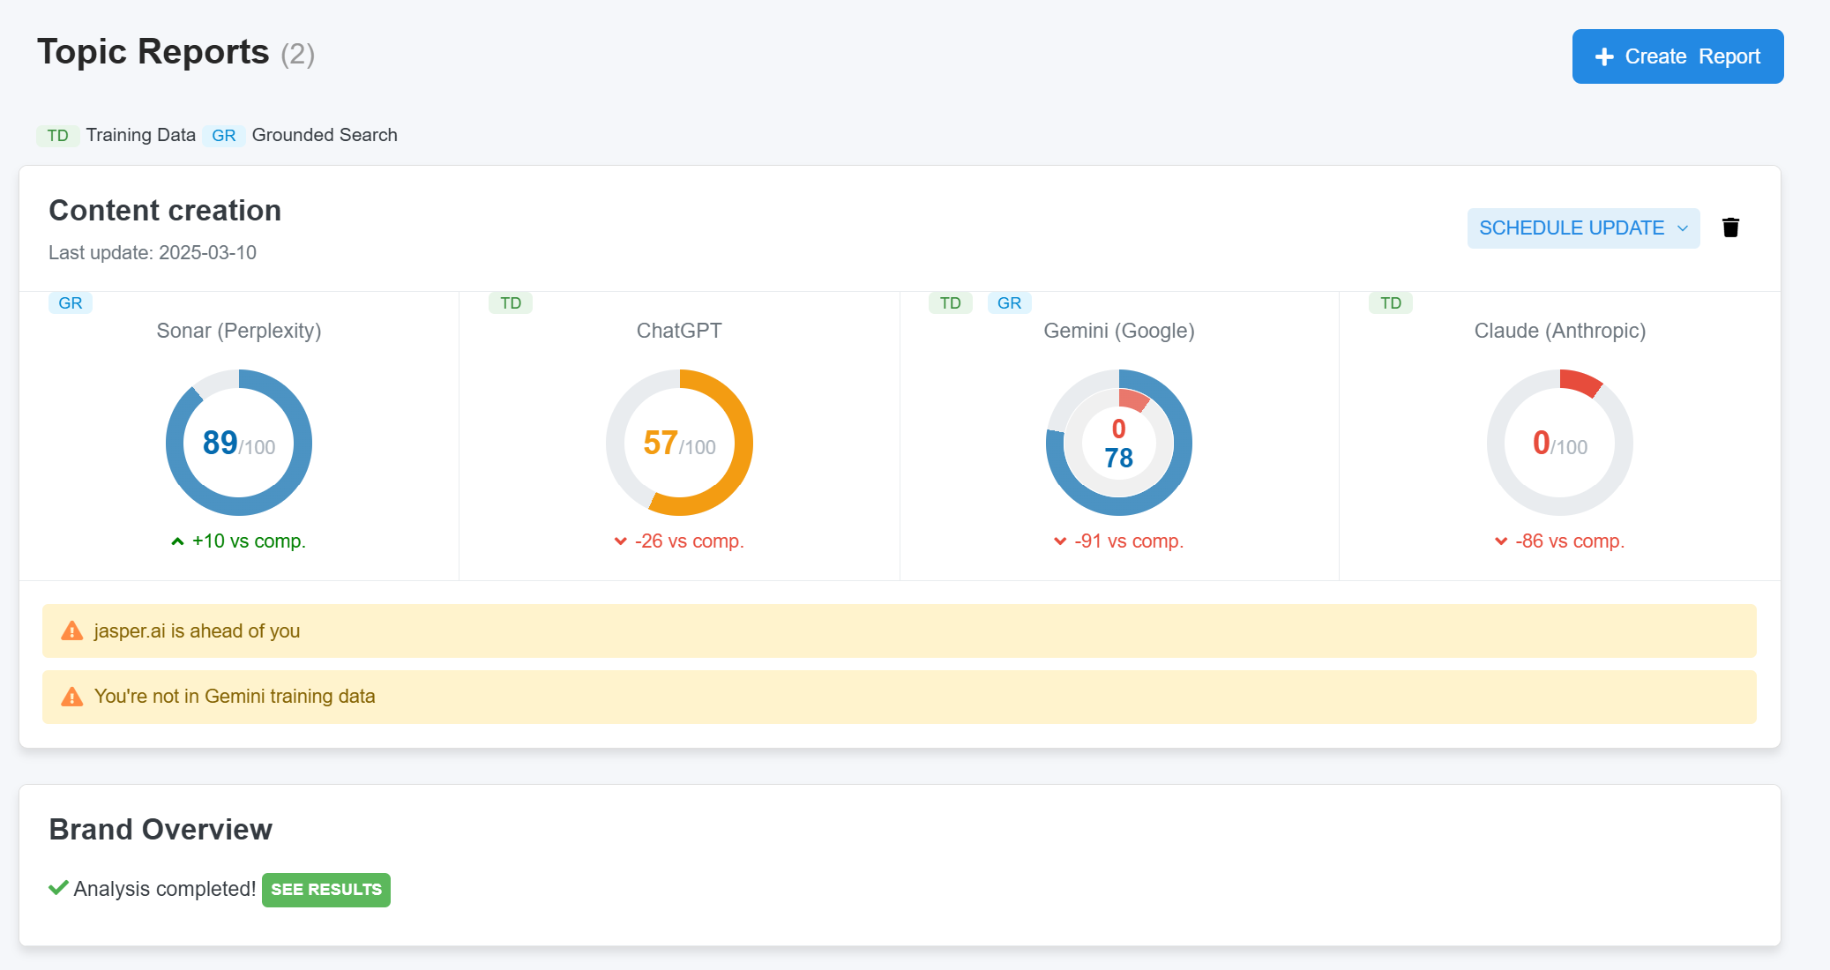Click 'Last update: 2025-03-10' text
The height and width of the screenshot is (970, 1830).
click(153, 253)
